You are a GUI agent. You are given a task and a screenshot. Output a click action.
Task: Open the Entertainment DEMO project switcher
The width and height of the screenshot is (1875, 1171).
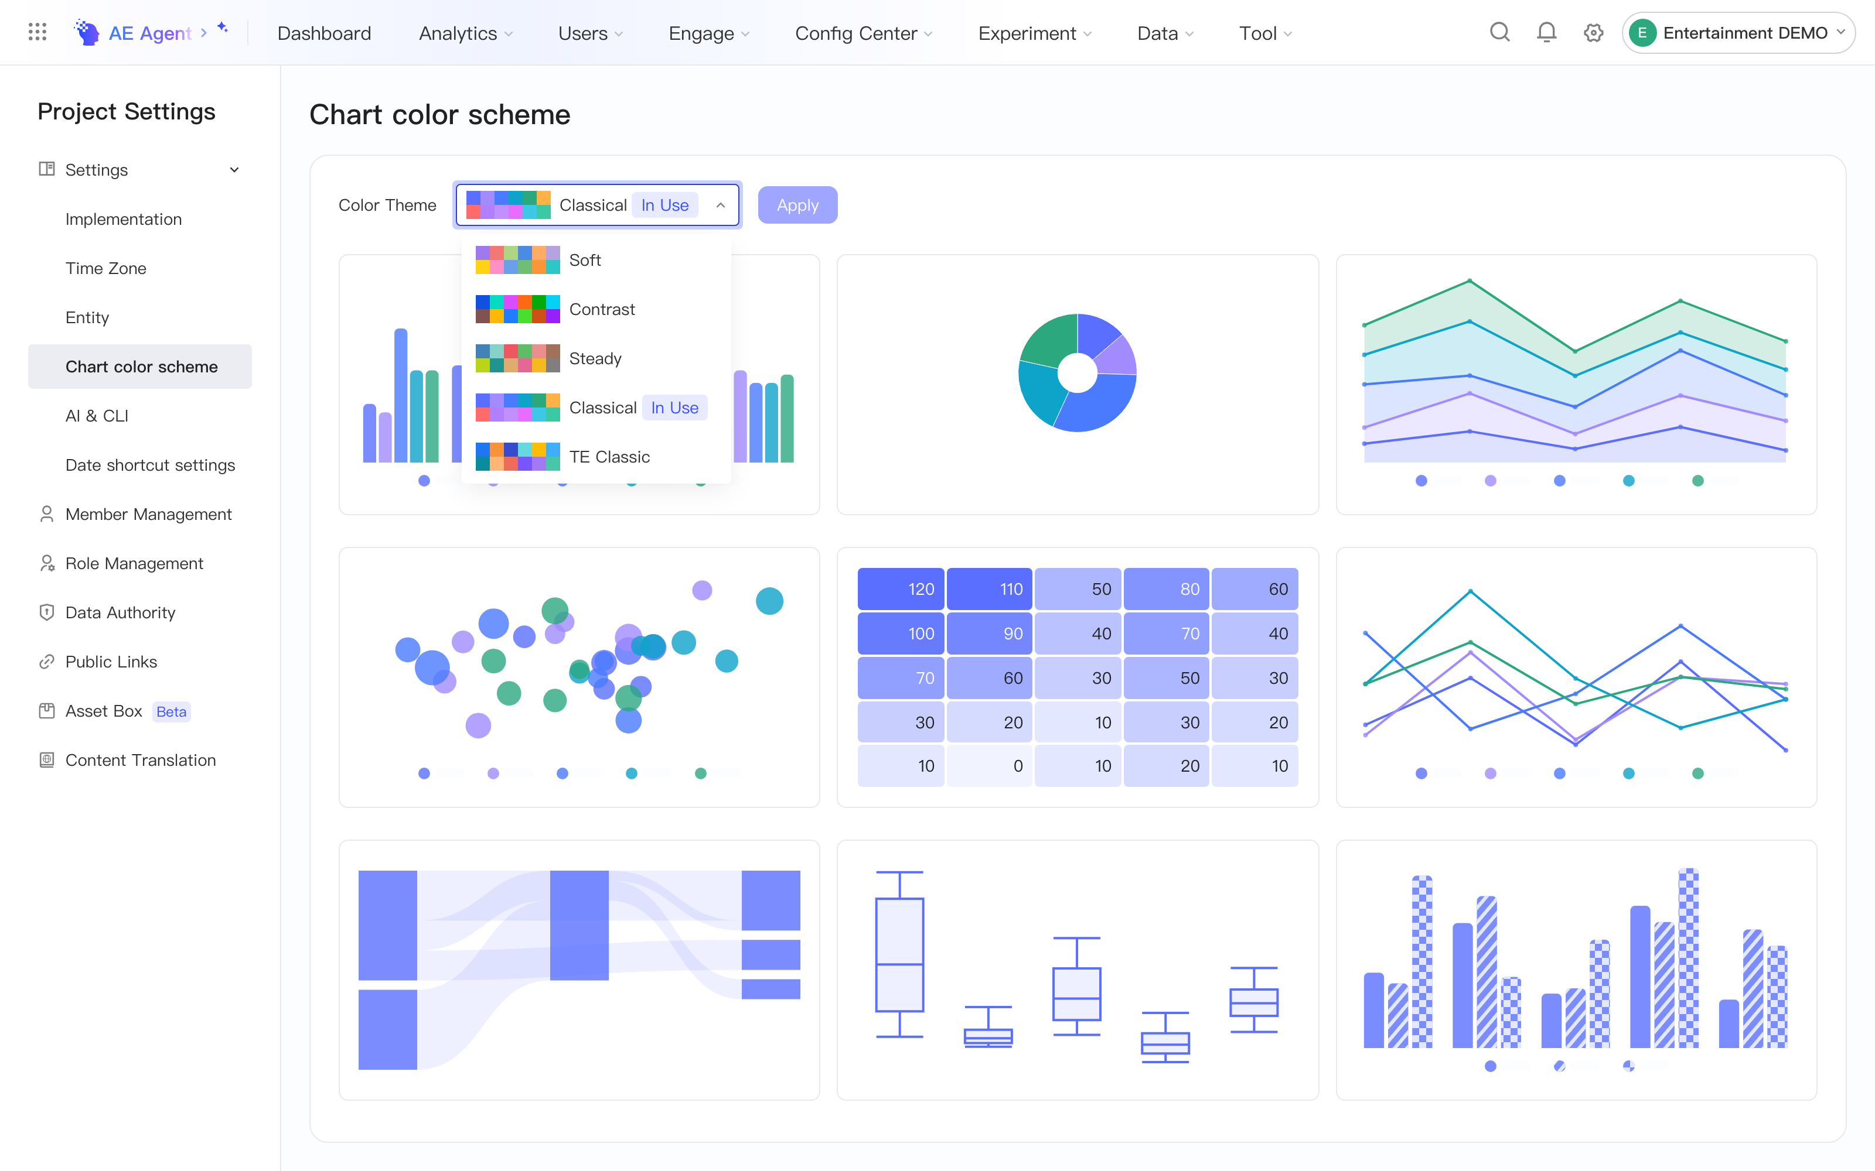click(1738, 33)
